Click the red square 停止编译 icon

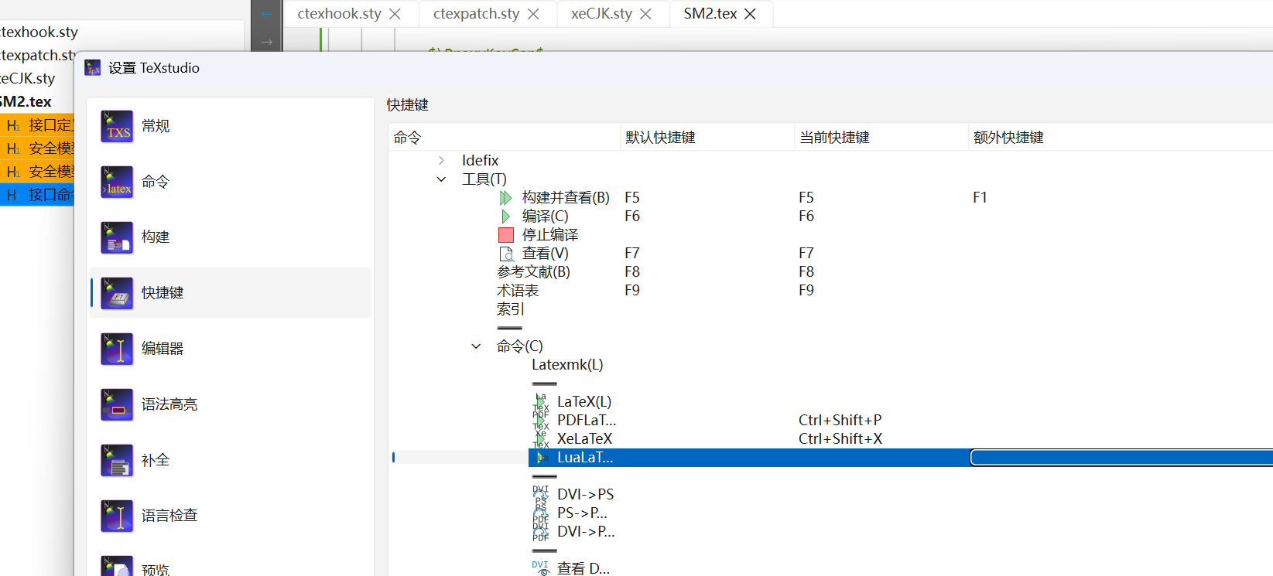click(506, 235)
